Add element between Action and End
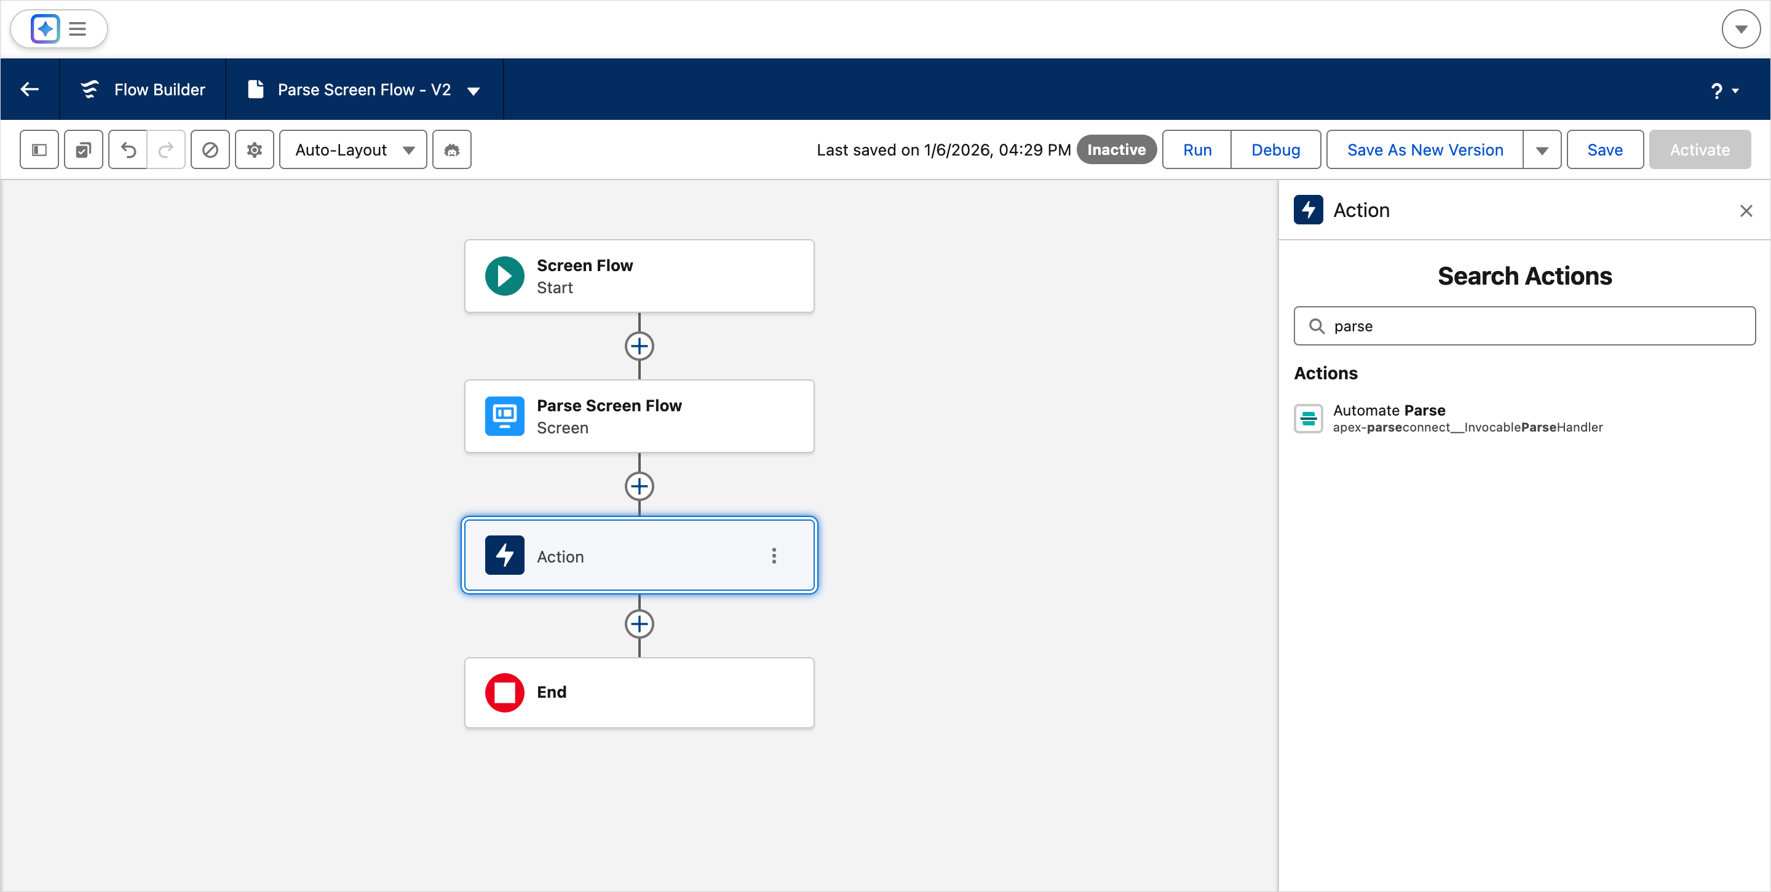 coord(640,624)
